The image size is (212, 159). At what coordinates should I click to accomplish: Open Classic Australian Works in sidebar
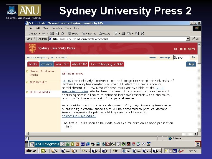[x=42, y=73]
